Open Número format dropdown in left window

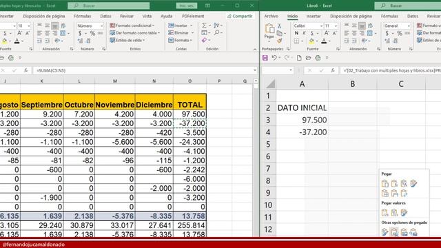click(x=101, y=26)
